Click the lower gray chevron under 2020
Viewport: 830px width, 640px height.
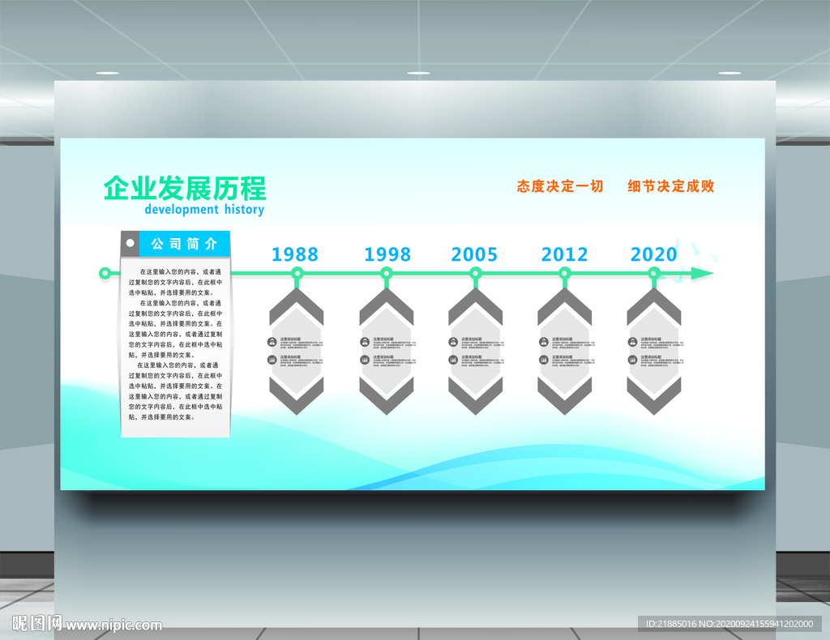654,396
